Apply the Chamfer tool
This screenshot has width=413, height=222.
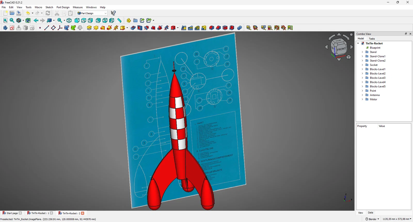(218, 28)
